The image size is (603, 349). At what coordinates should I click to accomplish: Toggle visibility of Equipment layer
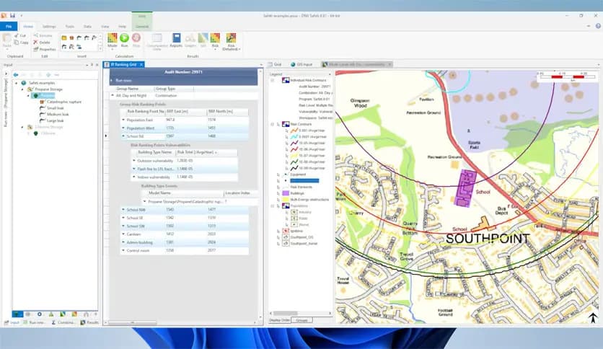278,174
